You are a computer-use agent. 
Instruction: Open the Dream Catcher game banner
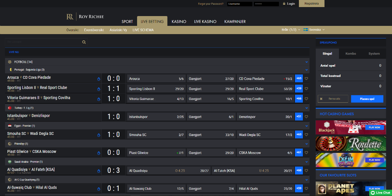click(x=351, y=160)
